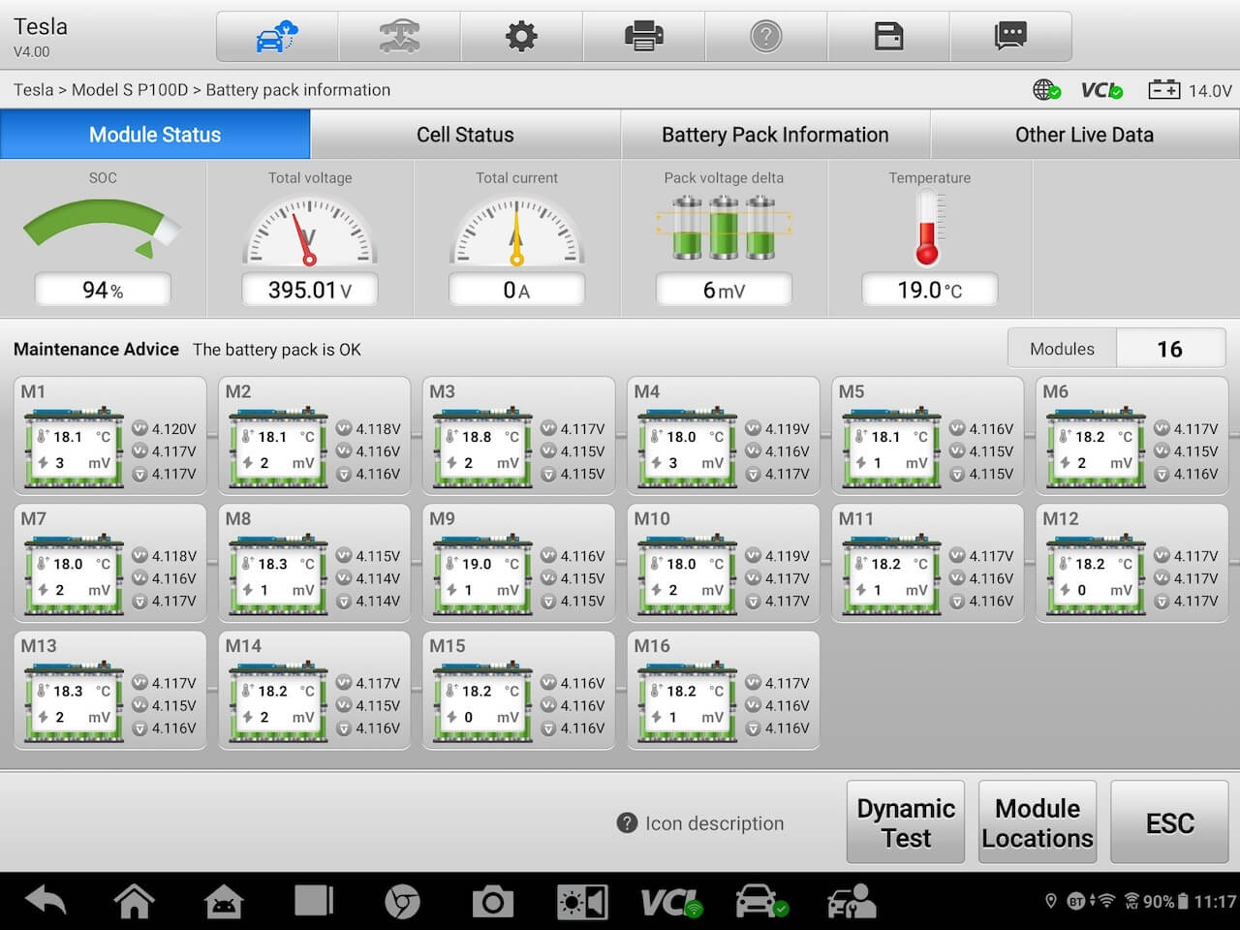Image resolution: width=1240 pixels, height=930 pixels.
Task: Tap the globe network status icon
Action: tap(1046, 90)
